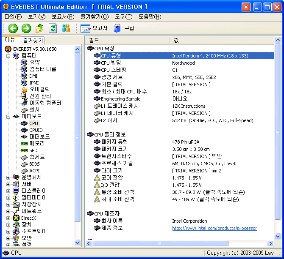Open the 파일(F) menu

(13, 17)
